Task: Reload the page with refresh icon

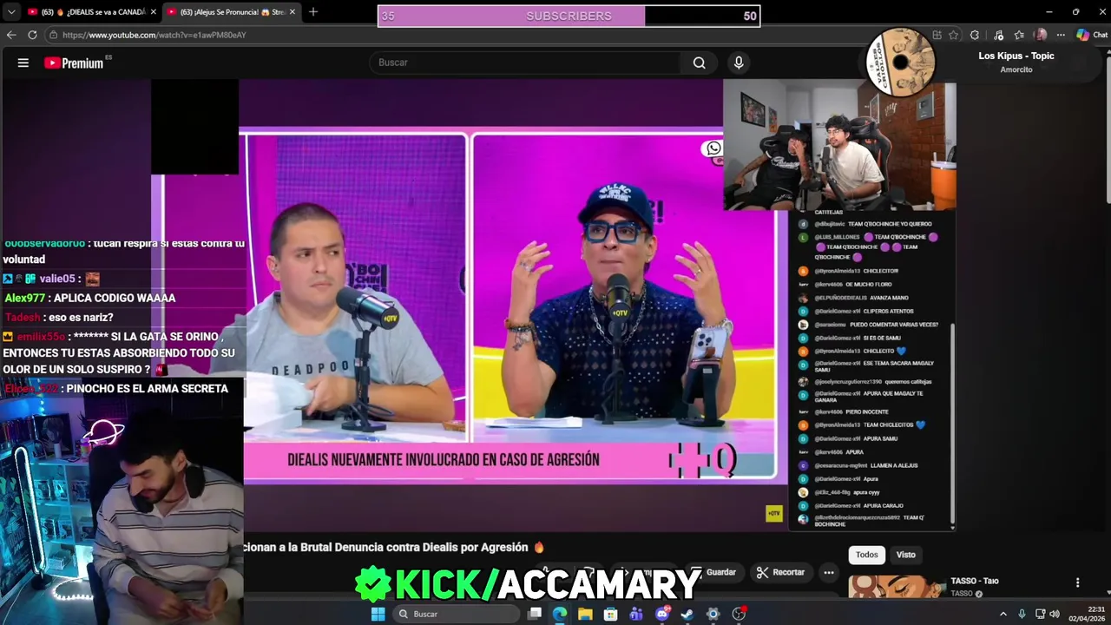Action: click(32, 35)
